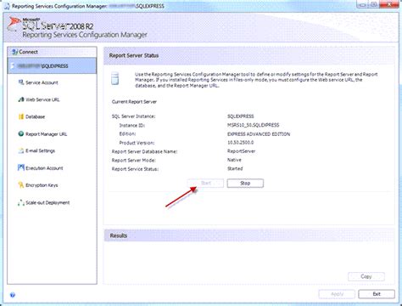The width and height of the screenshot is (402, 306).
Task: Minimize the Configuration Manager window
Action: coord(361,4)
